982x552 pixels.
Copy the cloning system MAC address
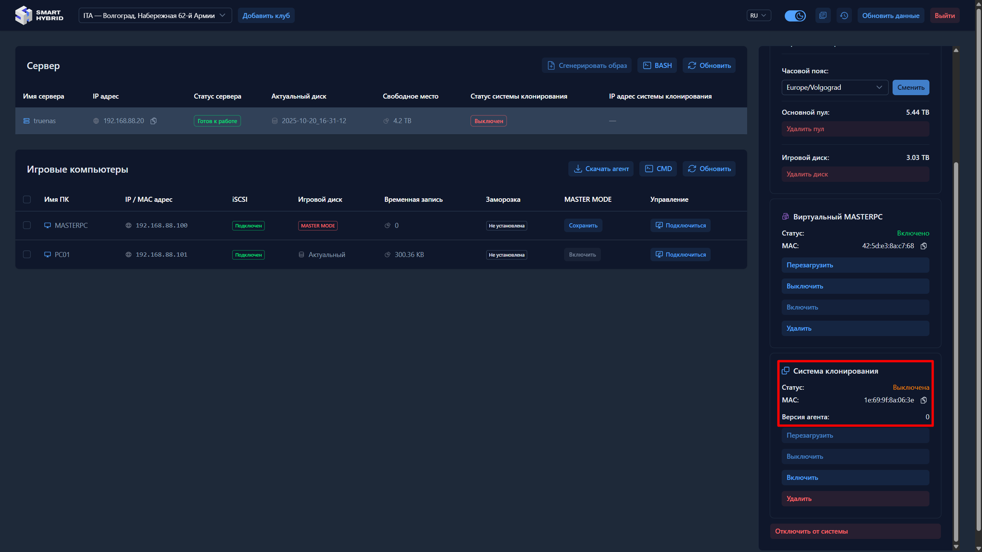(x=924, y=400)
